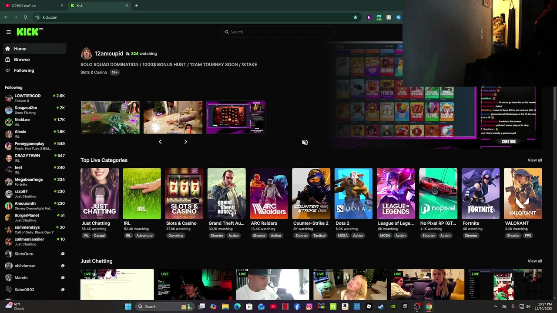Open Just Chatting category card
Image resolution: width=557 pixels, height=313 pixels.
tap(100, 193)
